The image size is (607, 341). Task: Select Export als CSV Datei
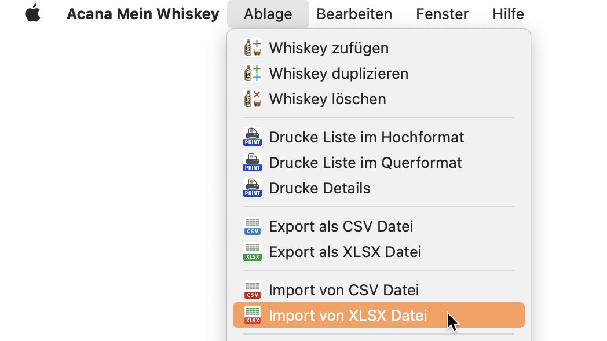pyautogui.click(x=341, y=226)
